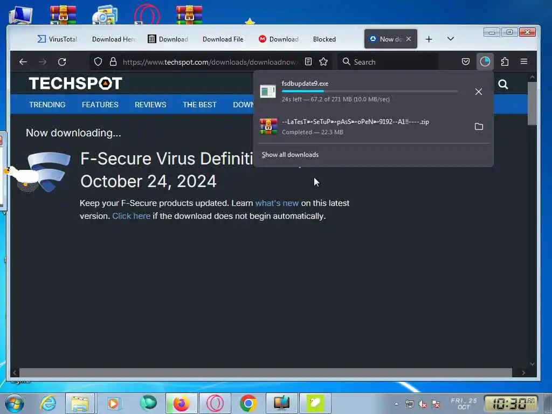
Task: Click the zip file name --LaTesT=-SeTuP download entry
Action: point(355,122)
